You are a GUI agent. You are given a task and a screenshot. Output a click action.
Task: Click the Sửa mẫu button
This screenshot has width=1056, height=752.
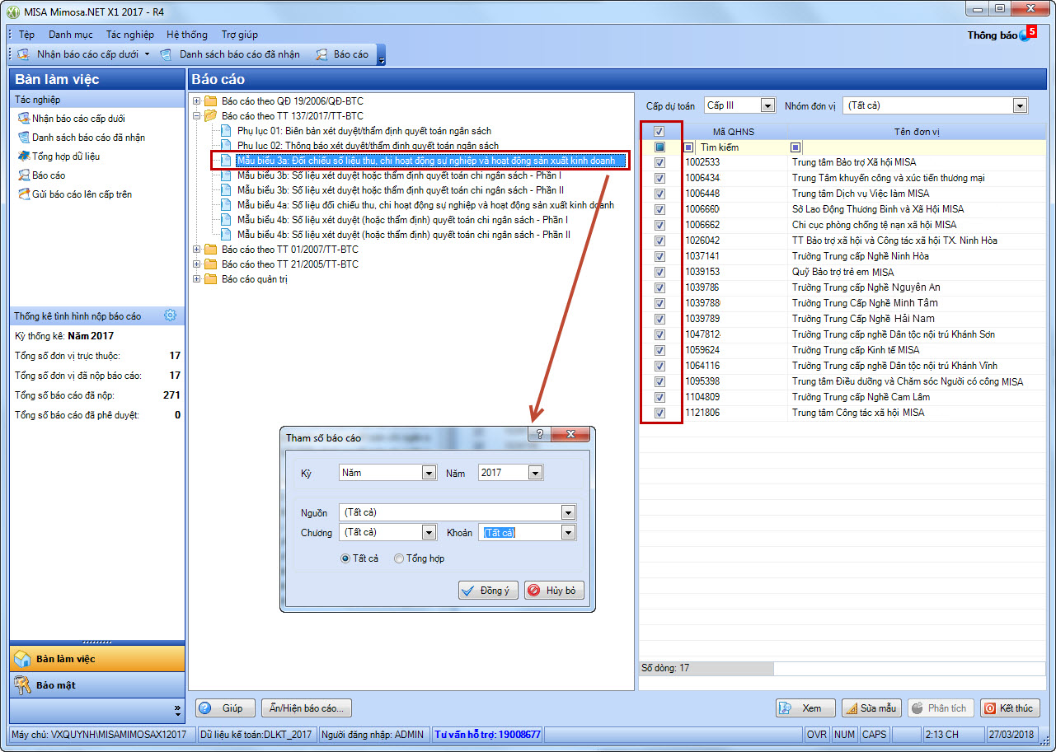(871, 708)
